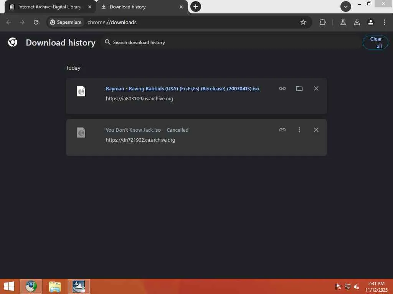Click the dn721902.ca.archive.org source URL
Viewport: 393px width, 294px height.
[x=140, y=140]
